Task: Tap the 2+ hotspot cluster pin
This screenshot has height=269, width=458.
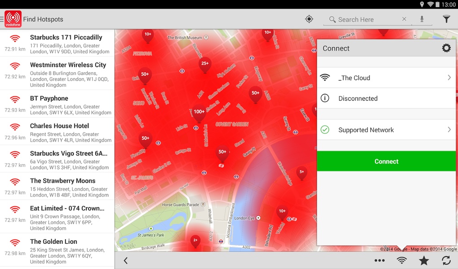Action: tap(196, 242)
